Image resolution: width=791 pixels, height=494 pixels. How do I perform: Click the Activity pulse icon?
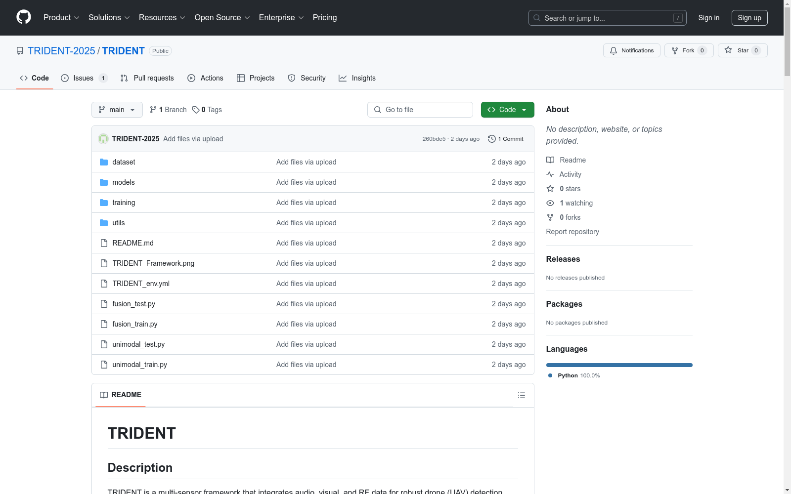point(550,174)
